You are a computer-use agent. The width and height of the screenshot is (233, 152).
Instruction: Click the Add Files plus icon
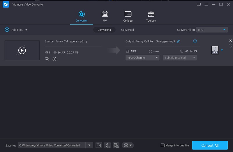[x=7, y=30]
